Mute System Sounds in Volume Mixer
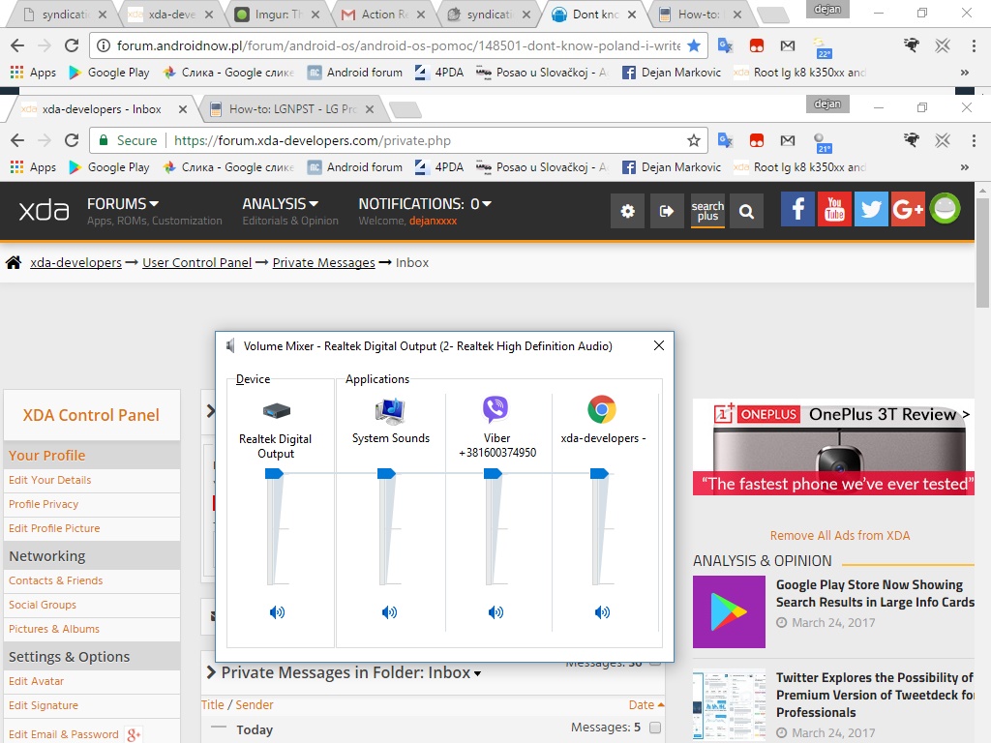The height and width of the screenshot is (743, 991). coord(389,612)
